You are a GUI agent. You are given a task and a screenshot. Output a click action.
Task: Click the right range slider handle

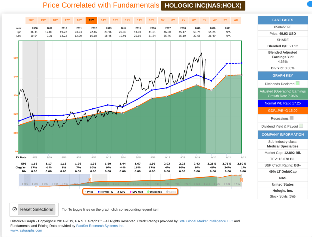[x=241, y=180]
